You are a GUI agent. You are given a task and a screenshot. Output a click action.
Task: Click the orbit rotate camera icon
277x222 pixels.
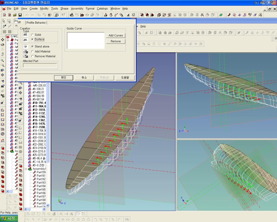click(3, 44)
